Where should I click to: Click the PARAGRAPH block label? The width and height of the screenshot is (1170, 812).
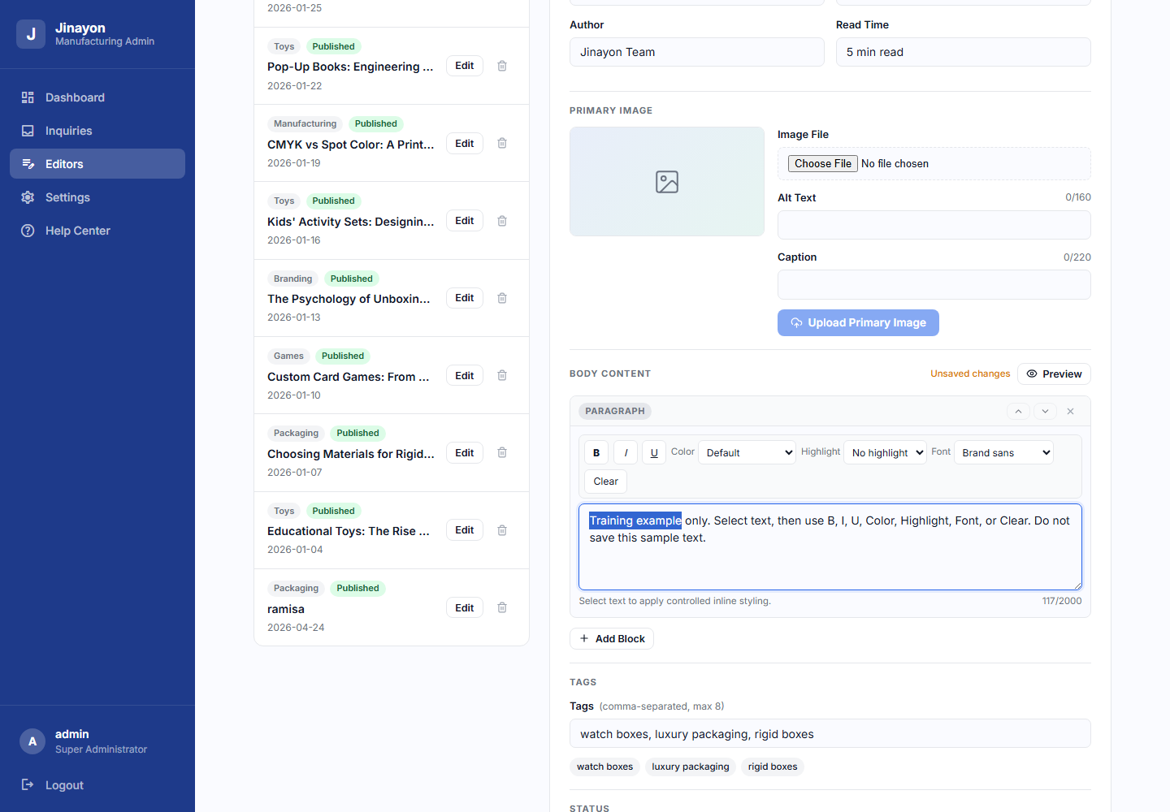pos(615,412)
